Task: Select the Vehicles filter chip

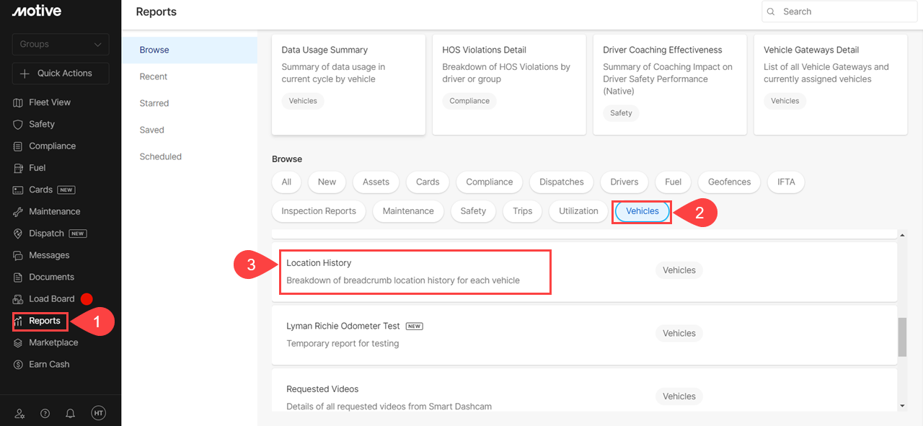Action: (x=642, y=211)
